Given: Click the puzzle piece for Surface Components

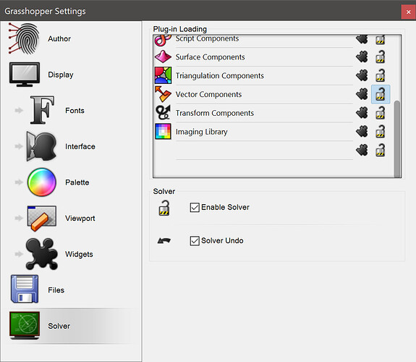Looking at the screenshot, I should pyautogui.click(x=362, y=56).
